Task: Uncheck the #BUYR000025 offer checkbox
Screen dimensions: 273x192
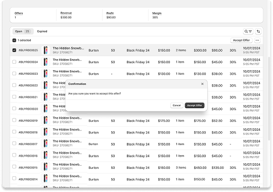Action: tap(14, 50)
